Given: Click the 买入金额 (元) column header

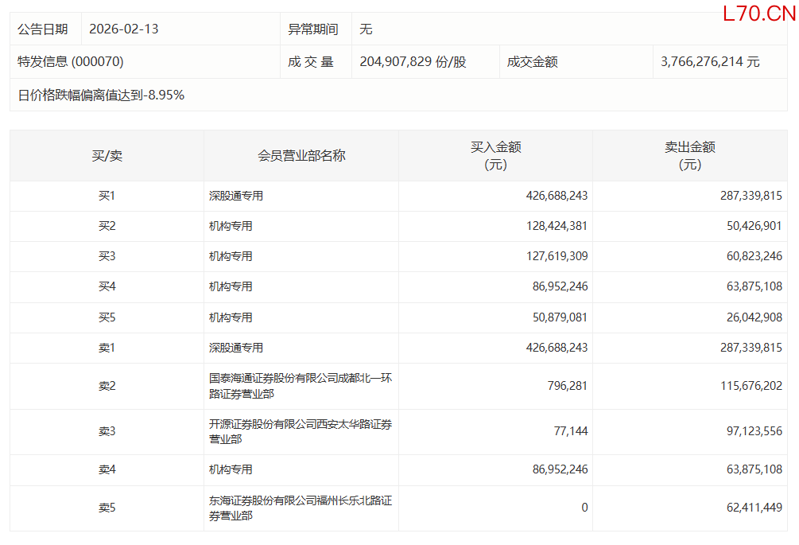Looking at the screenshot, I should tap(495, 156).
